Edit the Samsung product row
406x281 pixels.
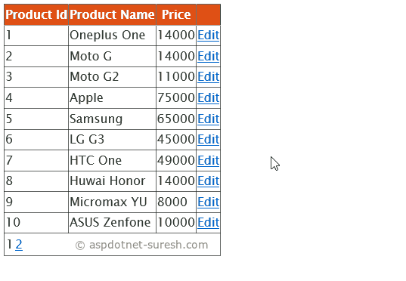pyautogui.click(x=208, y=119)
